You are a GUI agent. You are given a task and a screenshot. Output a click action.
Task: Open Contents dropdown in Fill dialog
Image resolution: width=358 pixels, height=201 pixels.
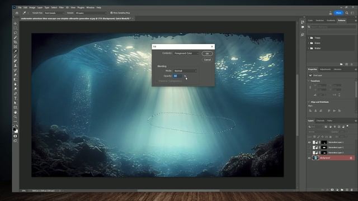click(186, 53)
